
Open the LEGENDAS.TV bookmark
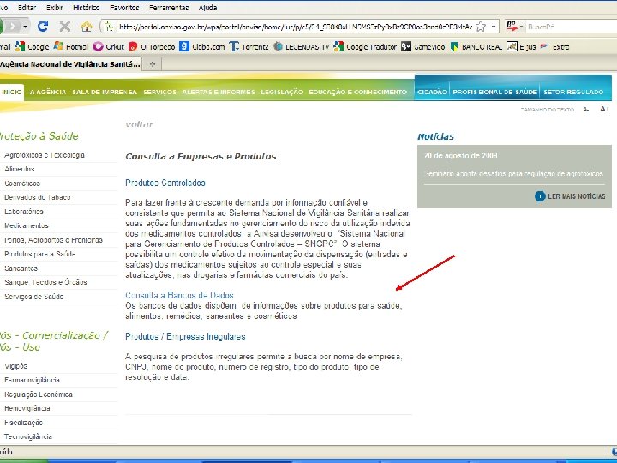[x=302, y=47]
